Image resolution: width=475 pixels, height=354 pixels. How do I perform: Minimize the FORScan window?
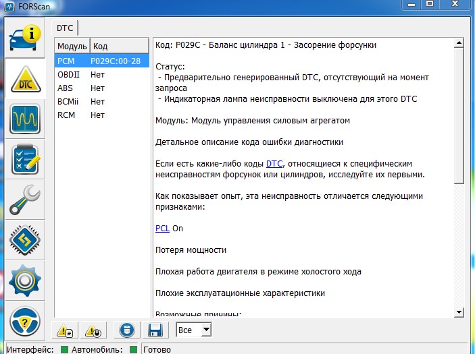pyautogui.click(x=411, y=5)
